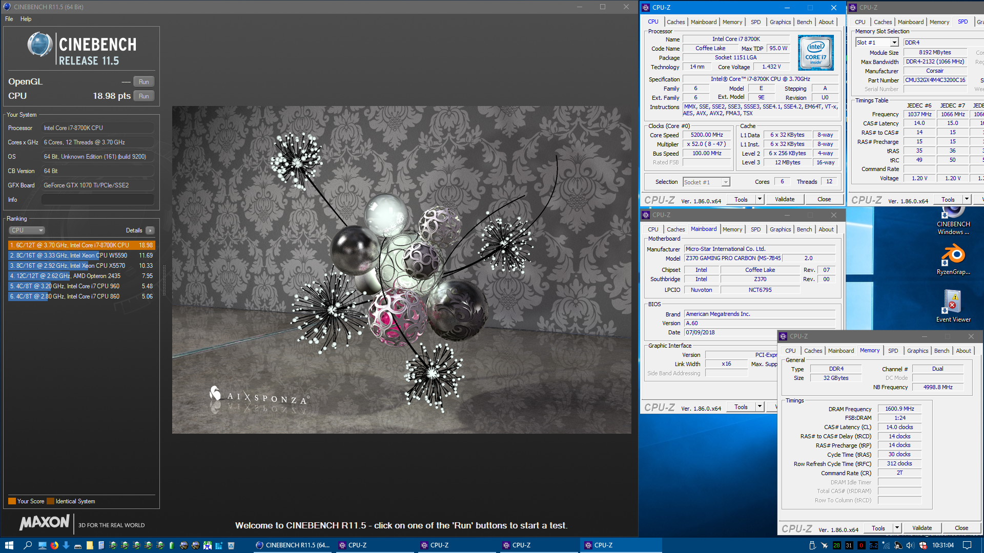Click the blue 5.2 tray indicator
Image resolution: width=984 pixels, height=553 pixels.
click(x=873, y=545)
